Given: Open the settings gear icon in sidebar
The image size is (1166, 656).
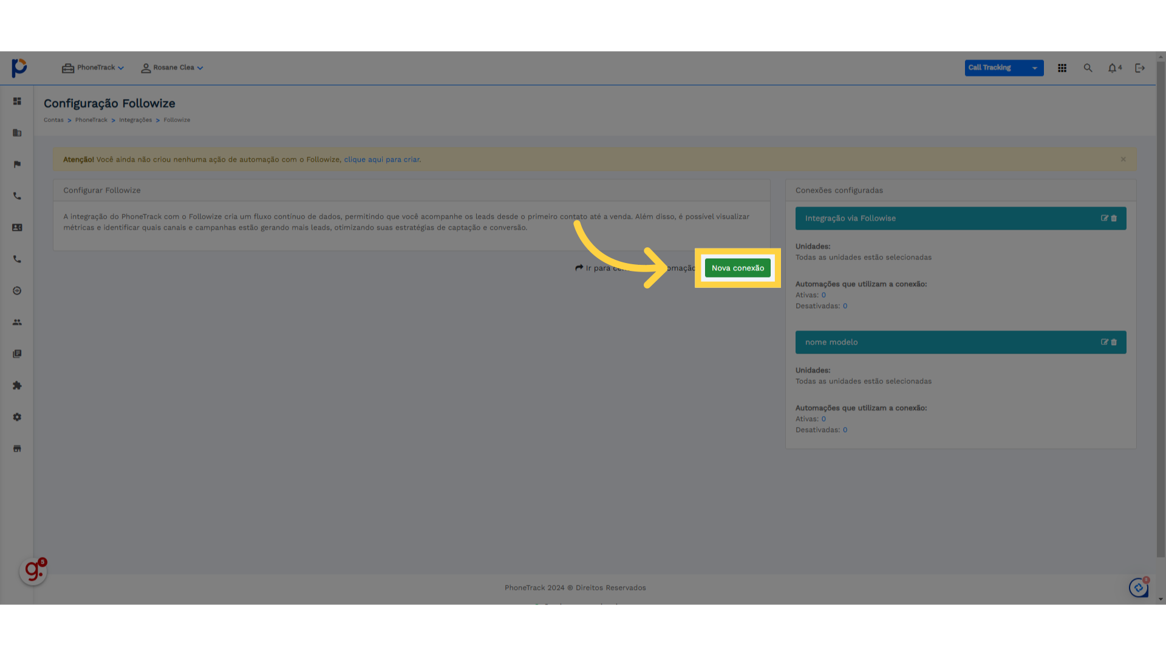Looking at the screenshot, I should point(17,417).
